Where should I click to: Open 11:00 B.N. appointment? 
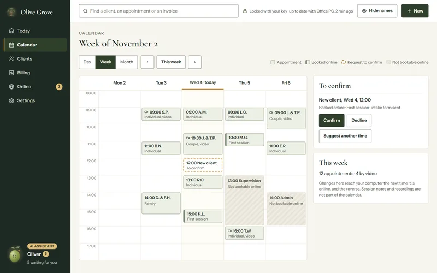point(161,148)
